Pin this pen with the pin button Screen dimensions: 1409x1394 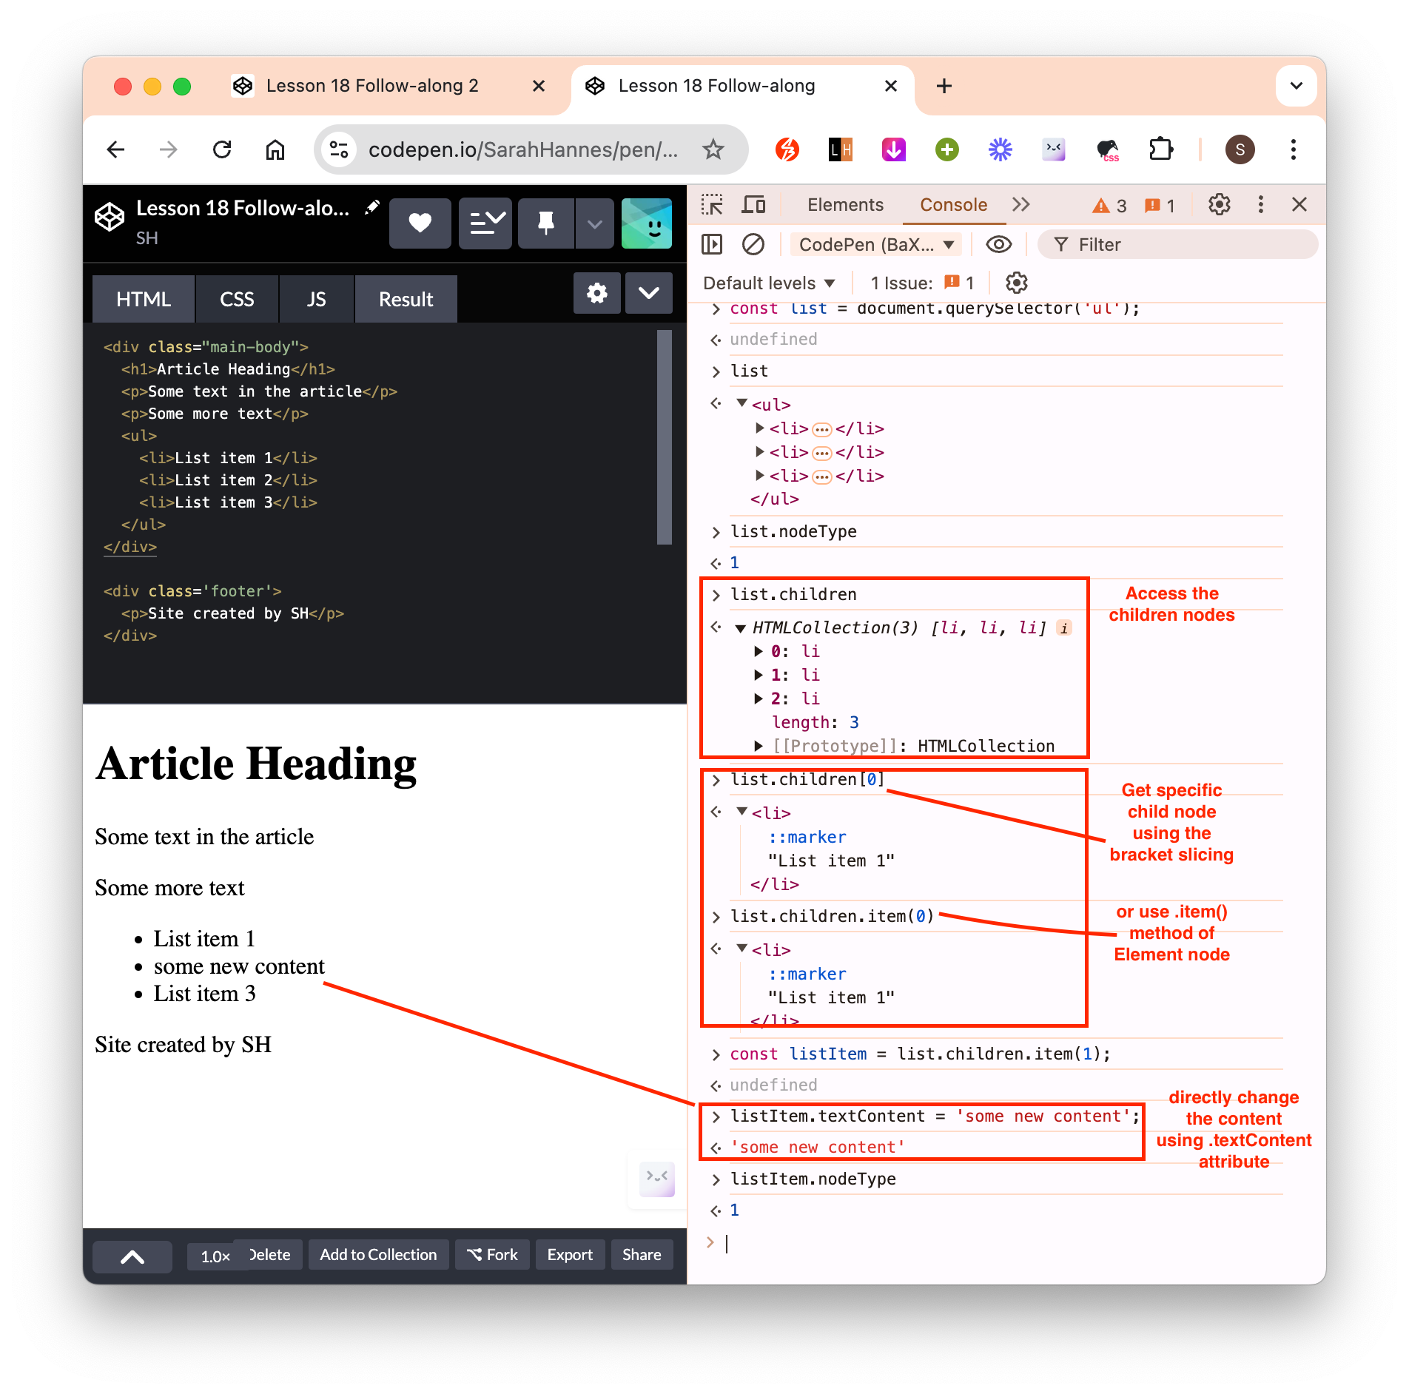(546, 223)
